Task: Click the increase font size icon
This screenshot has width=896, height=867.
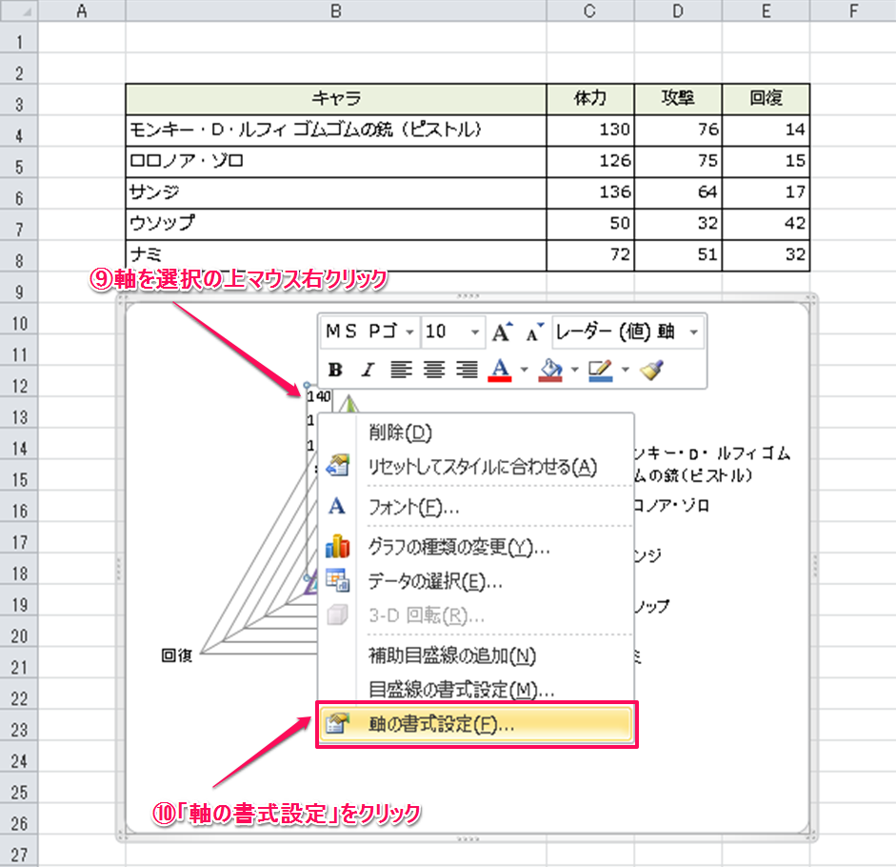Action: click(502, 332)
